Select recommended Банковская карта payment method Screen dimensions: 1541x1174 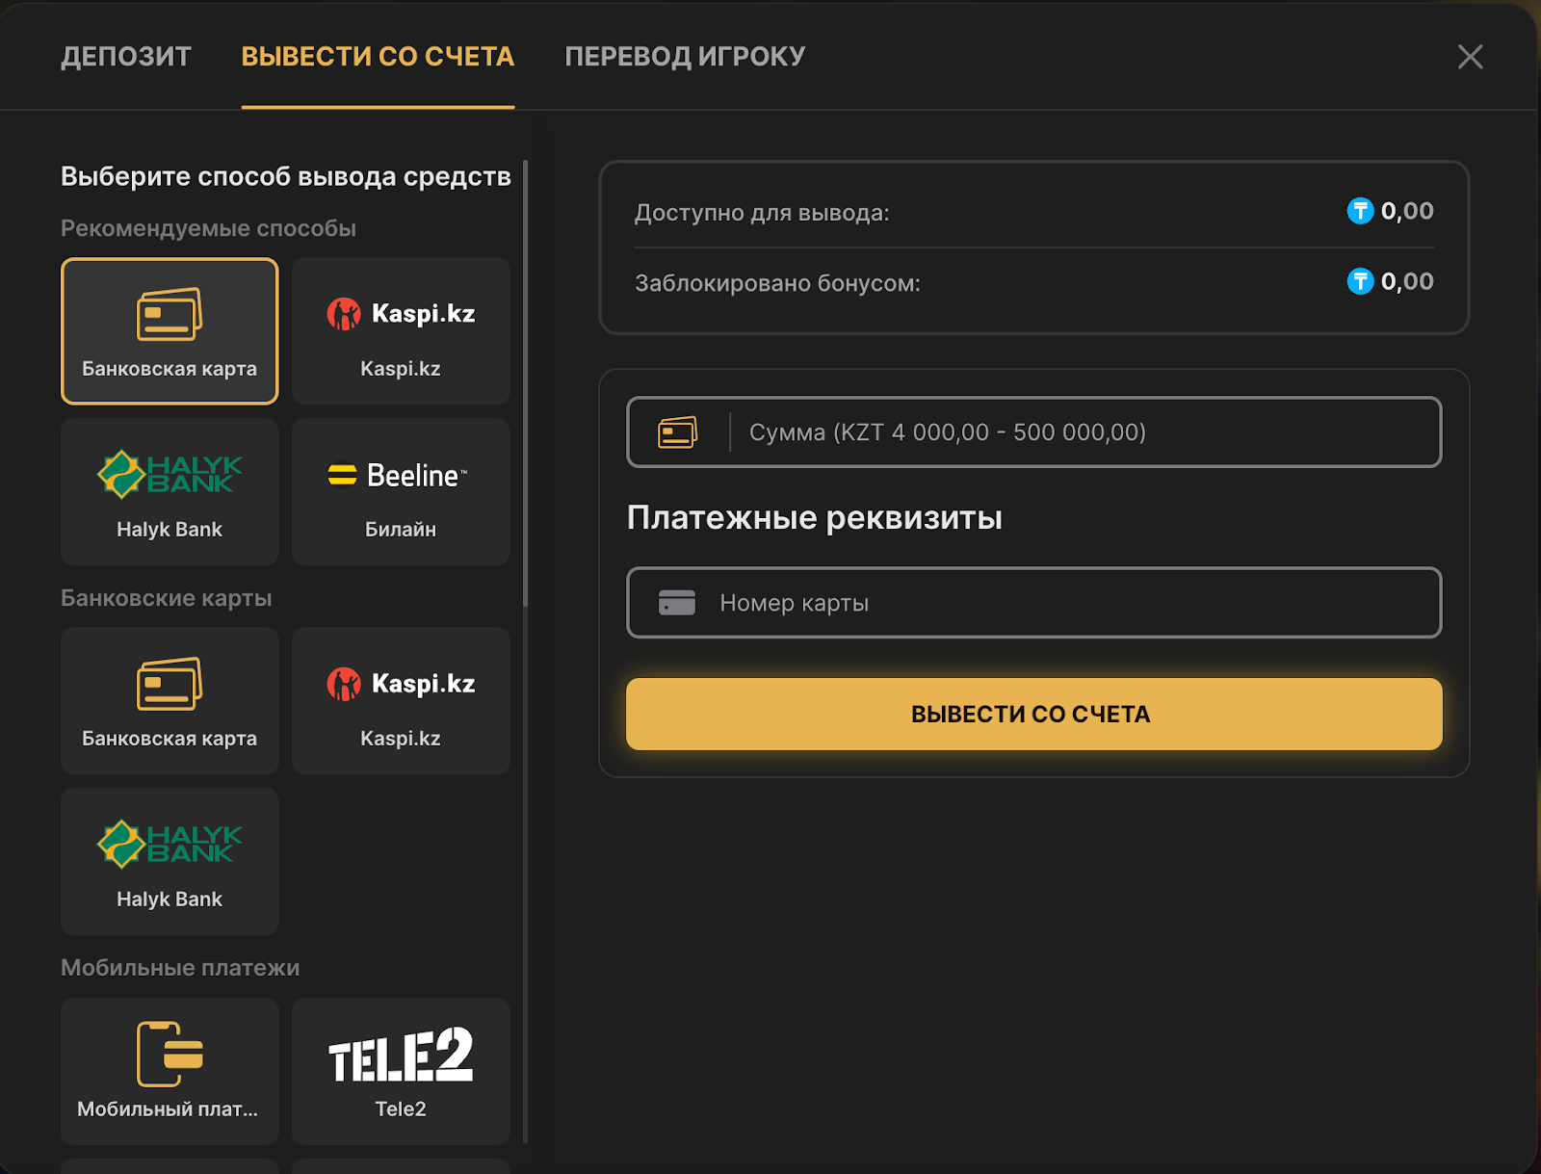pyautogui.click(x=170, y=330)
